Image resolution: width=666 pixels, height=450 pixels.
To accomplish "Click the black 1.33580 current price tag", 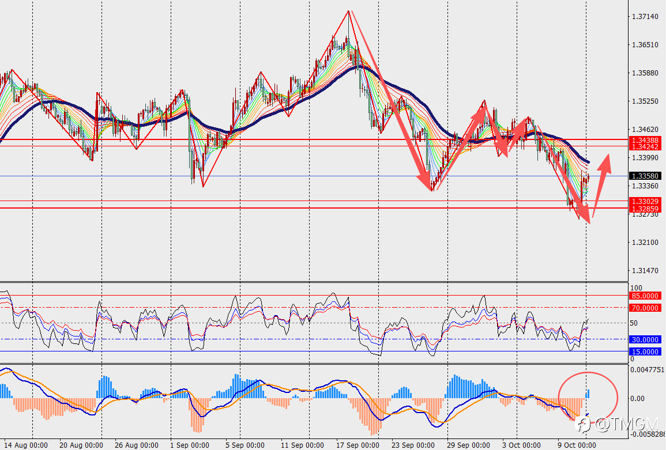I will [645, 176].
